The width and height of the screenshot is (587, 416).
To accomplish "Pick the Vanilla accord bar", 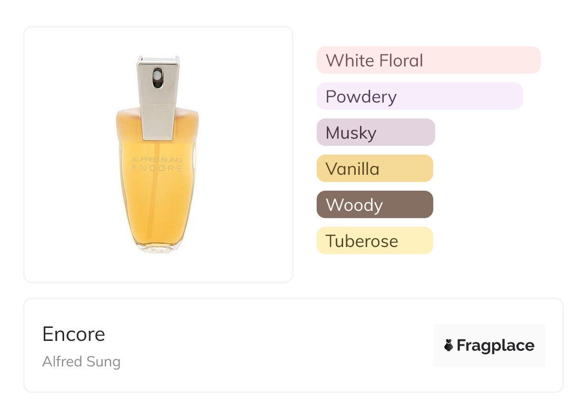I will pyautogui.click(x=374, y=169).
